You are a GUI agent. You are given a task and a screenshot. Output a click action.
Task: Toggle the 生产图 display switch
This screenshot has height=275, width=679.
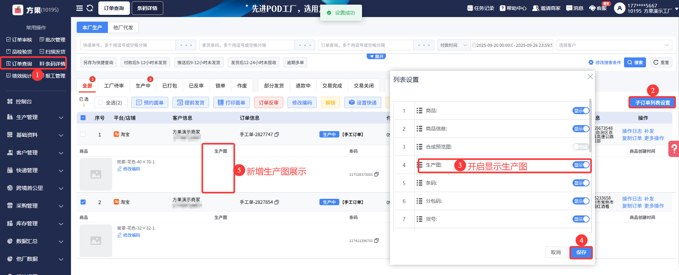click(581, 165)
